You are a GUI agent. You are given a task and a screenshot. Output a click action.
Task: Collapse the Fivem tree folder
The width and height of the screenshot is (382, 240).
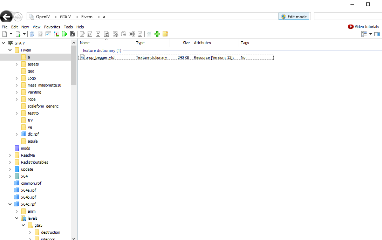click(10, 50)
